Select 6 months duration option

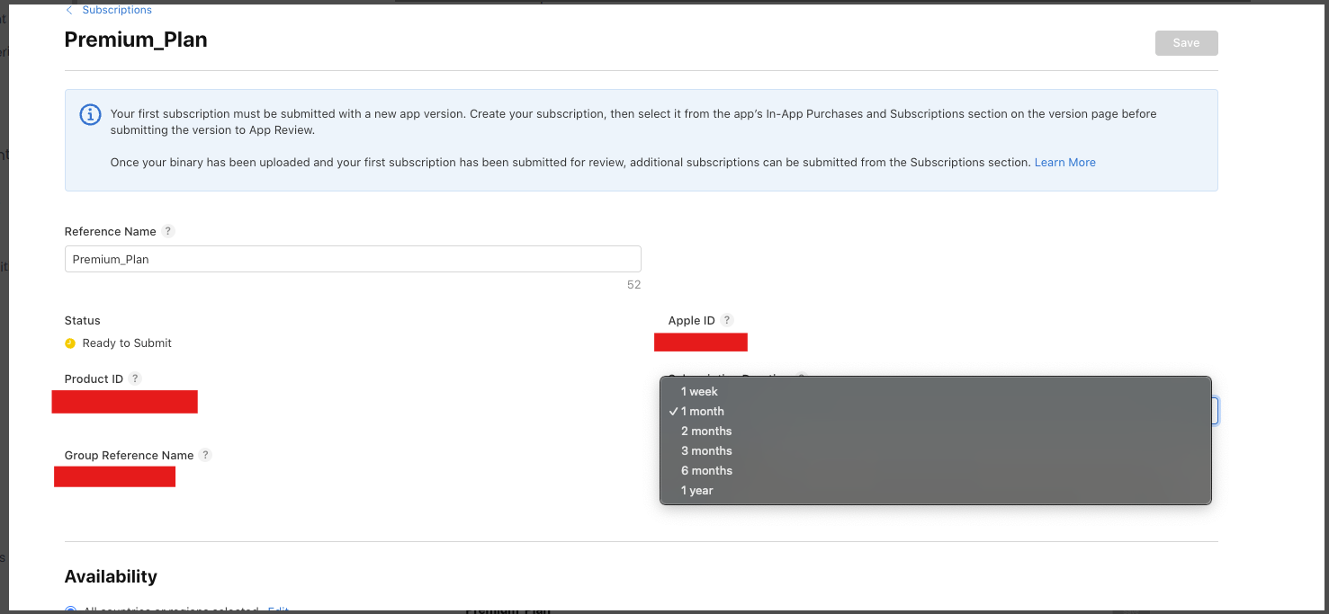[936, 470]
